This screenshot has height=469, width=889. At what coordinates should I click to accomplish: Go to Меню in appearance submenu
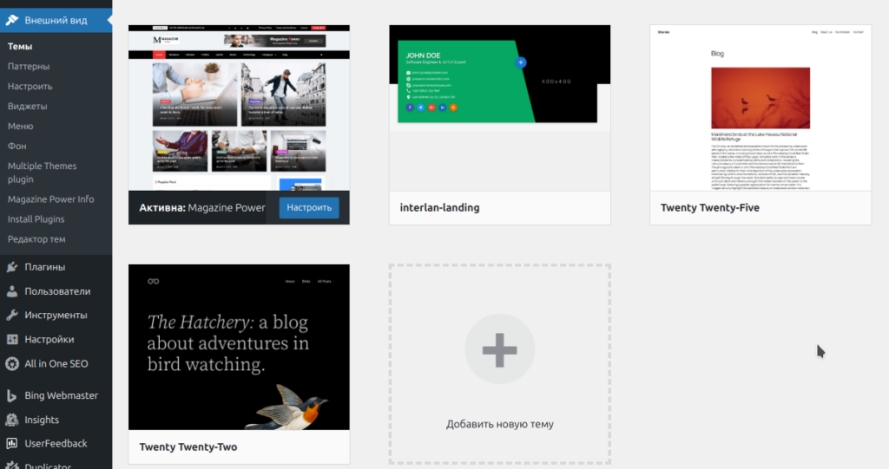pos(21,126)
